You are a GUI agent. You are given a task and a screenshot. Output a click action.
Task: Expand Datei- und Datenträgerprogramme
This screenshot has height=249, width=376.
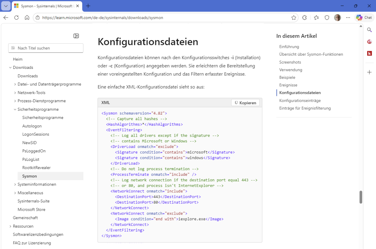[x=15, y=84]
